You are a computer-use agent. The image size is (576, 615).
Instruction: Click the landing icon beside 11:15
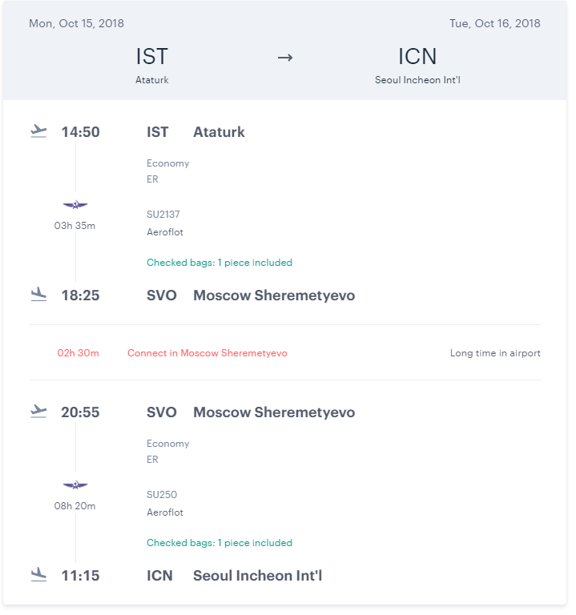tap(38, 575)
